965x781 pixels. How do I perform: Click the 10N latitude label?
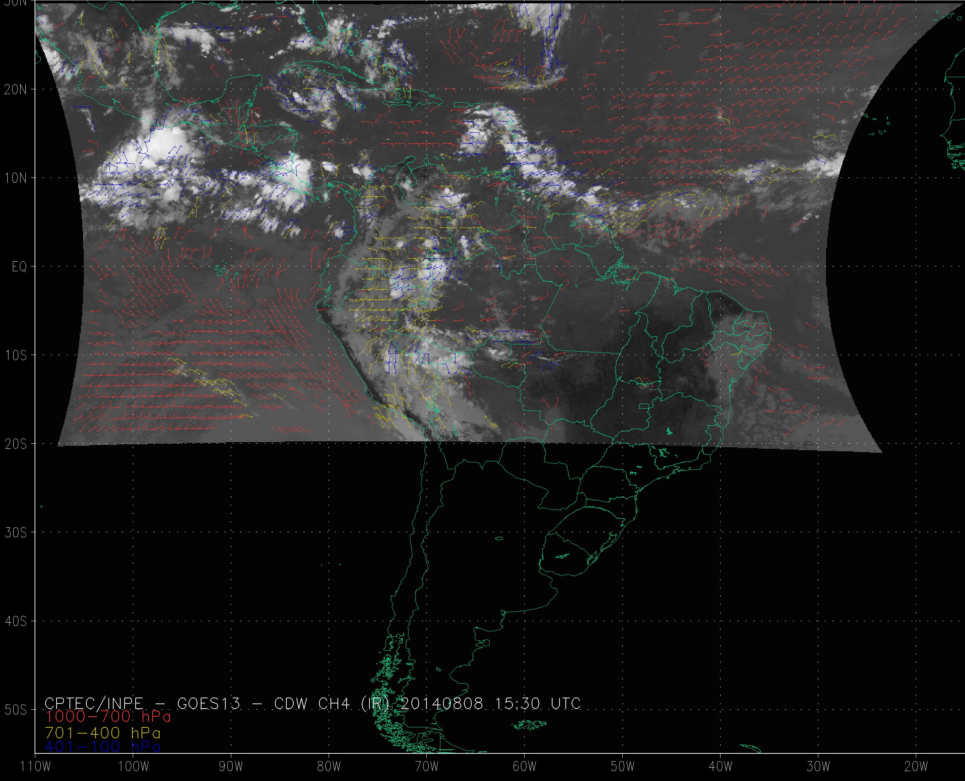(16, 178)
